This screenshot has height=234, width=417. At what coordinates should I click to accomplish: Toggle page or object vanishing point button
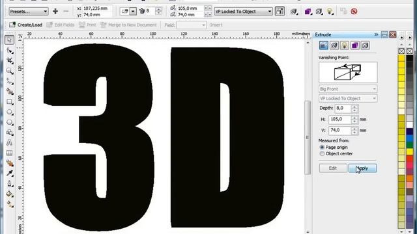(x=280, y=12)
